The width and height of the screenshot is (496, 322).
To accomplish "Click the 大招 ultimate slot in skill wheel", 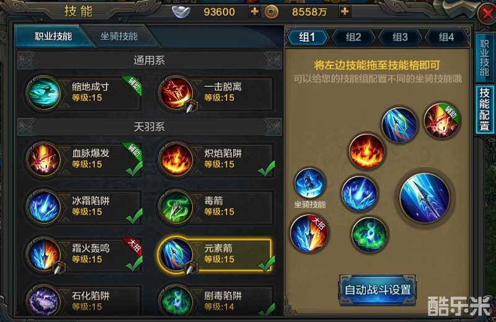I will (309, 233).
